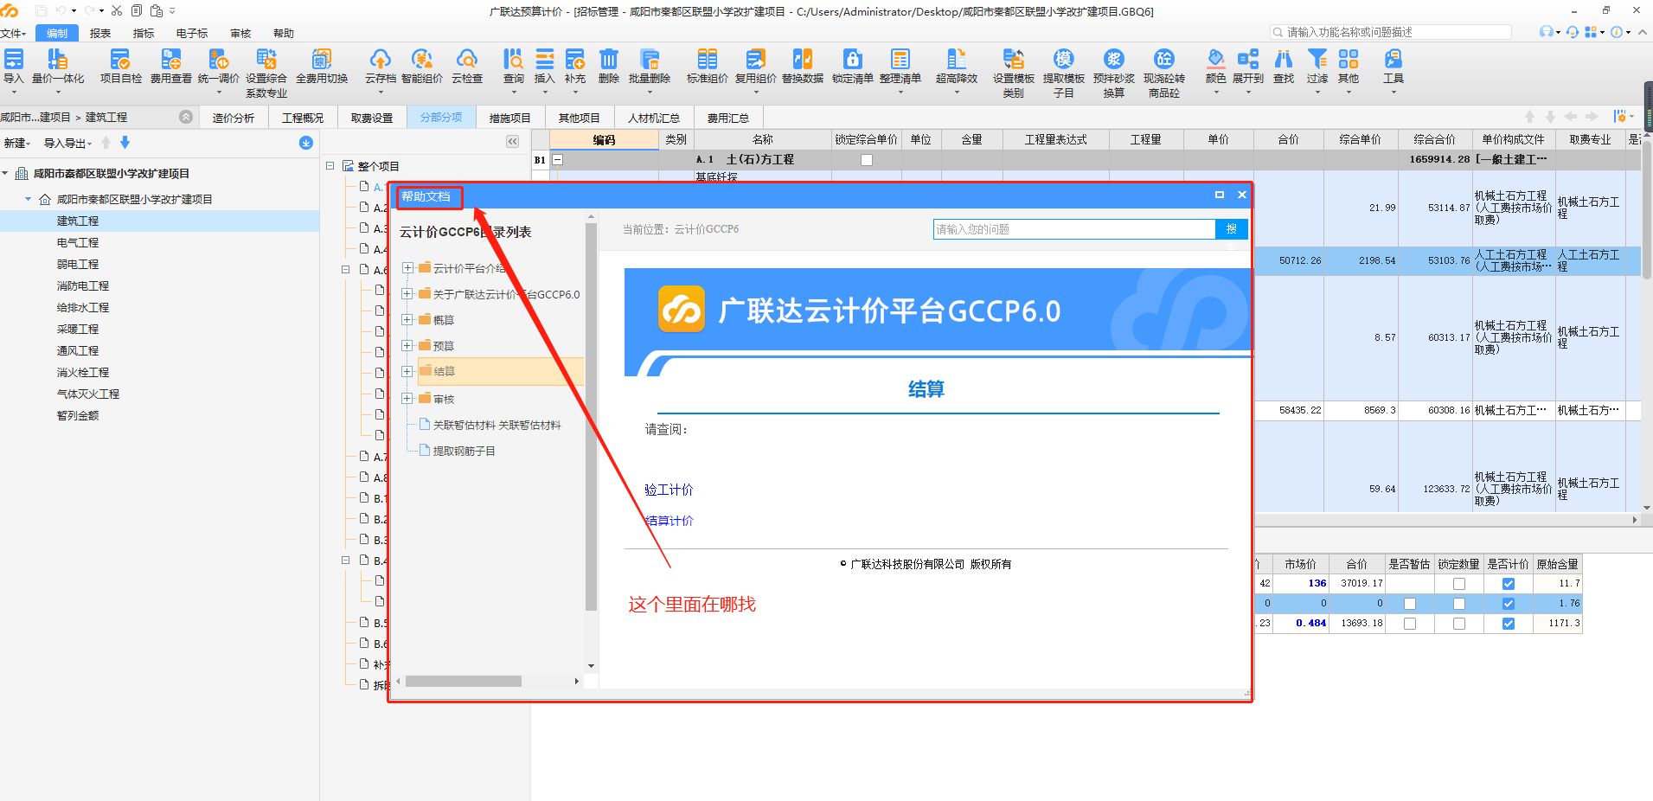Toggle 锁定数量 checkbox in 1.76 row
Viewport: 1653px width, 801px height.
[x=1459, y=604]
